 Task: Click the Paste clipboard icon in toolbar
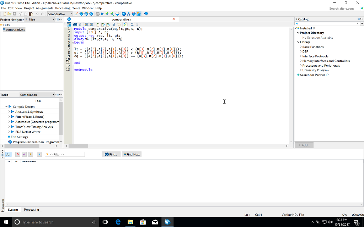tap(31, 14)
